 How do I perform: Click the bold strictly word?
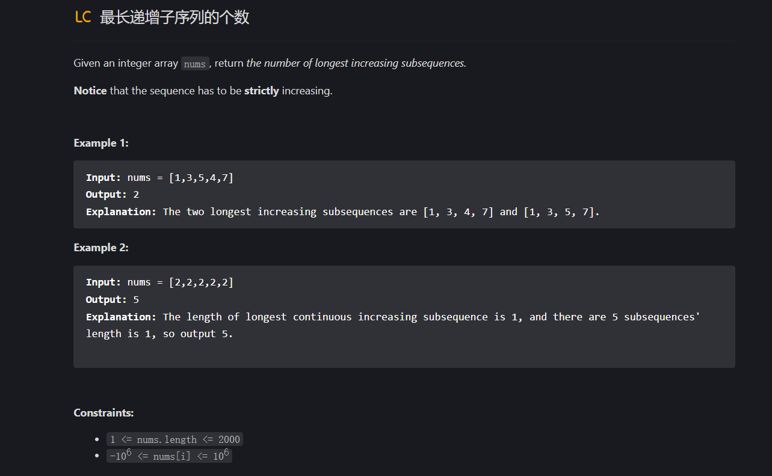click(x=261, y=91)
